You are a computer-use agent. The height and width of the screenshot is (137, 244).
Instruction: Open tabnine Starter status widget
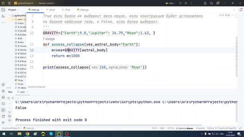tap(185, 128)
